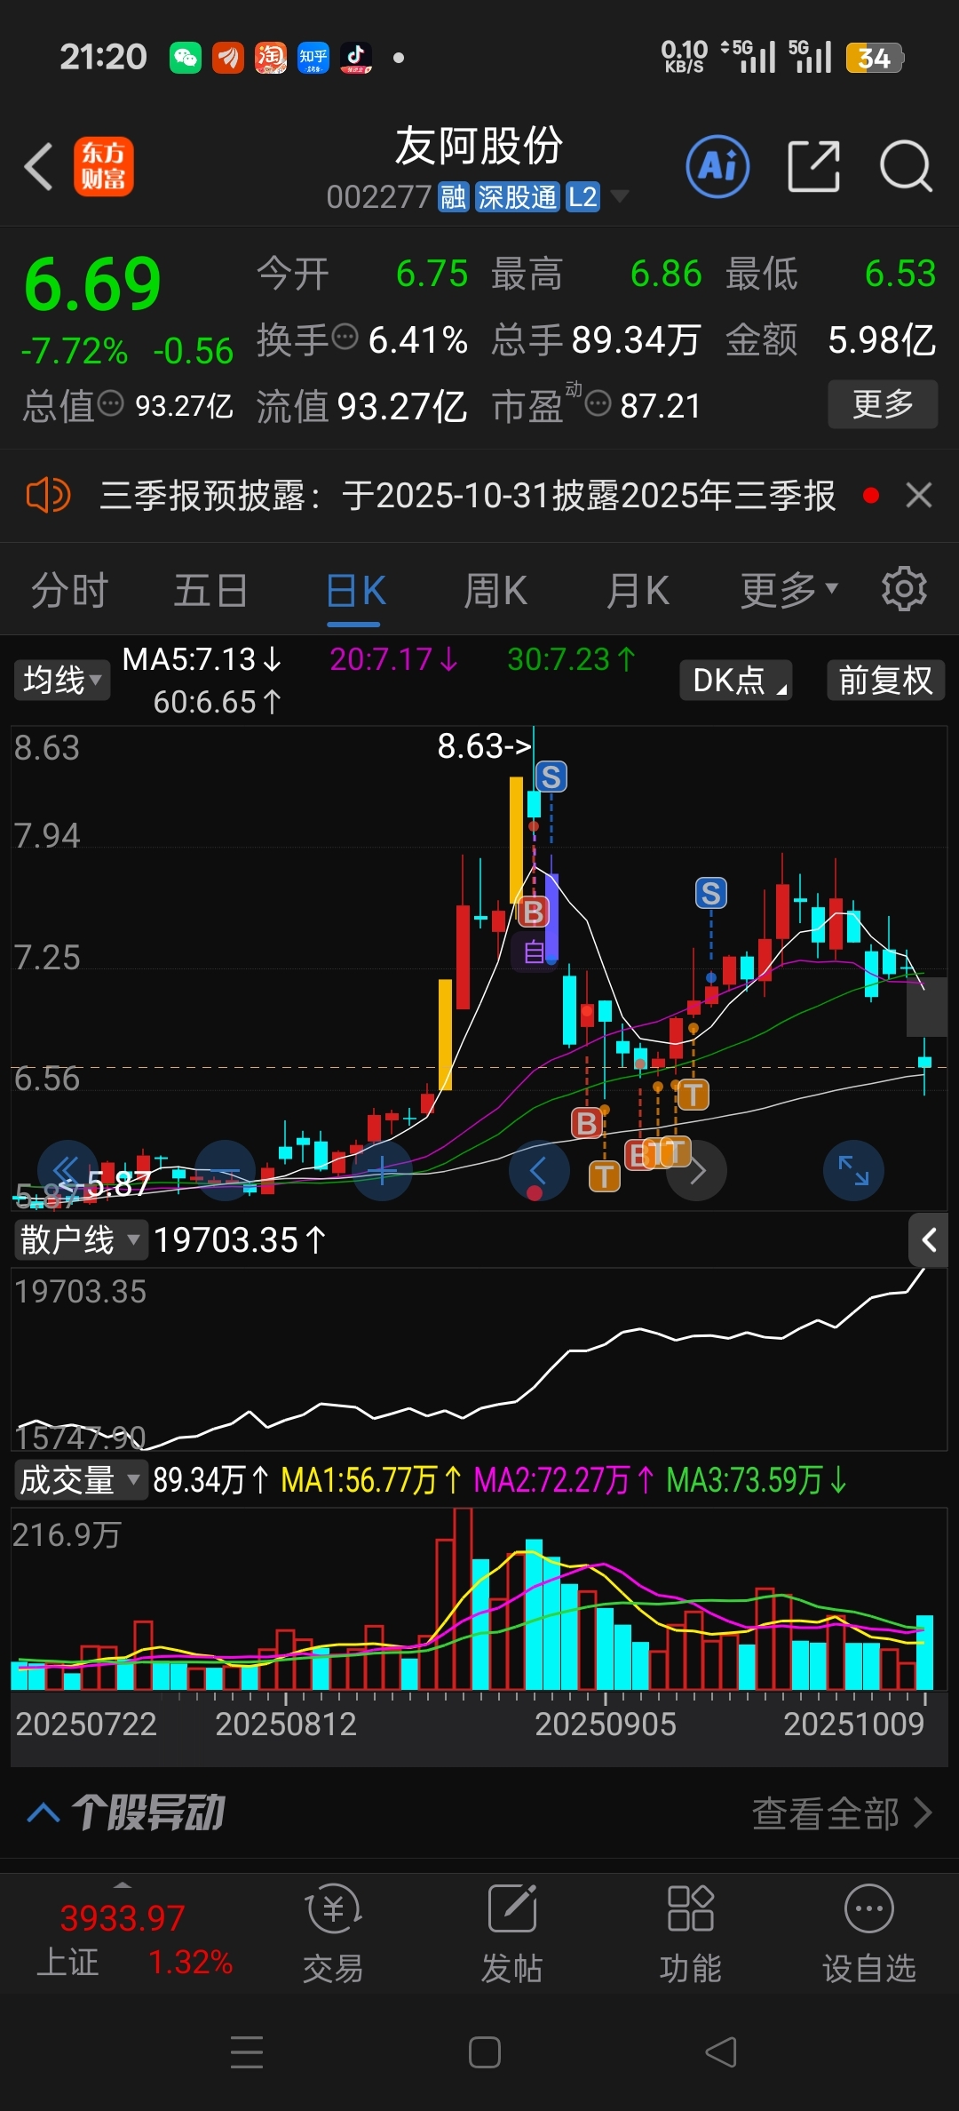
Task: Open the 功能 functions icon
Action: (x=691, y=1934)
